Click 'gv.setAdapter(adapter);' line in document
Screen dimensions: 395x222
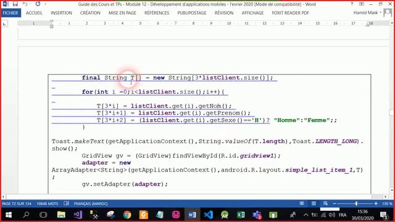coord(125,184)
